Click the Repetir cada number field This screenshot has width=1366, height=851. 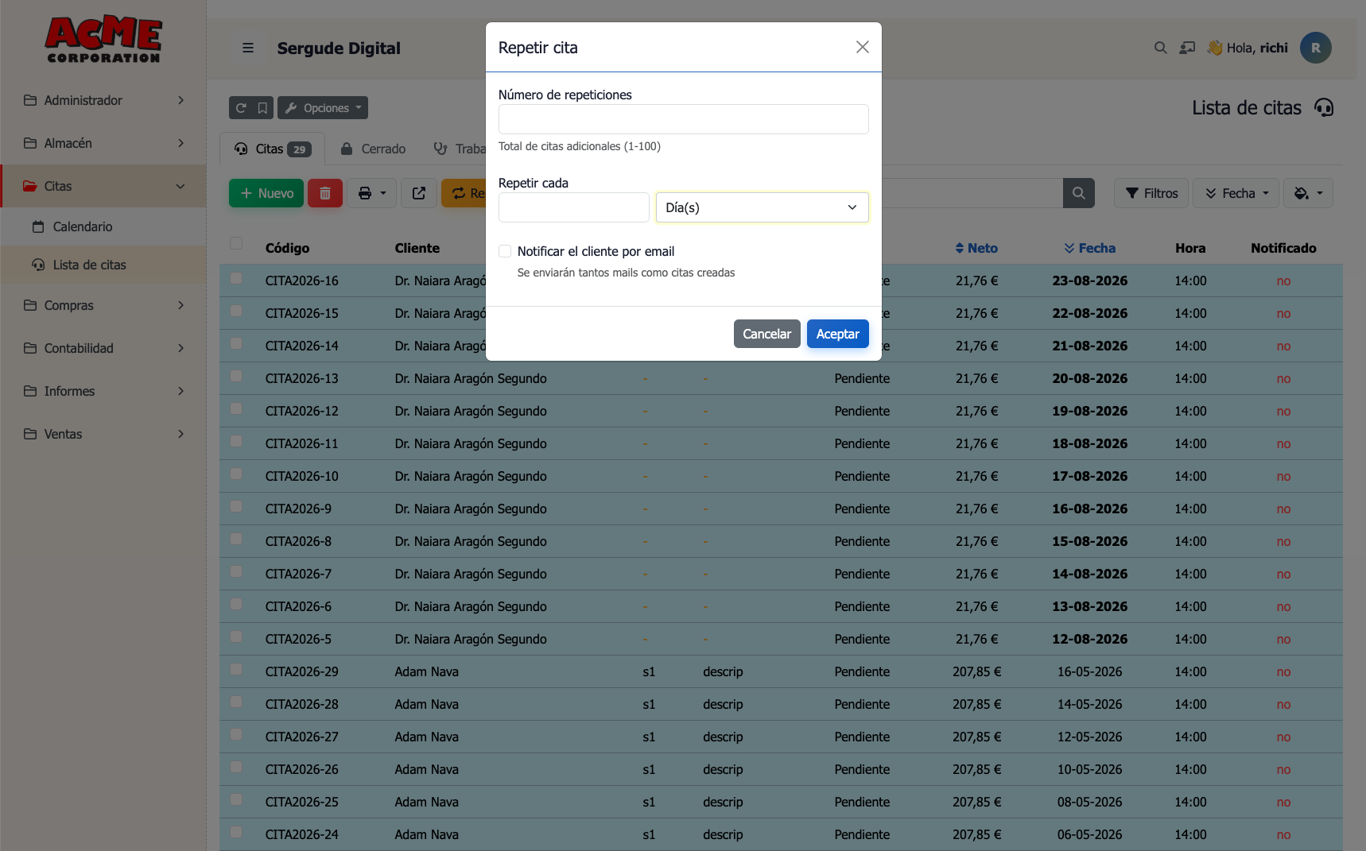click(x=573, y=207)
